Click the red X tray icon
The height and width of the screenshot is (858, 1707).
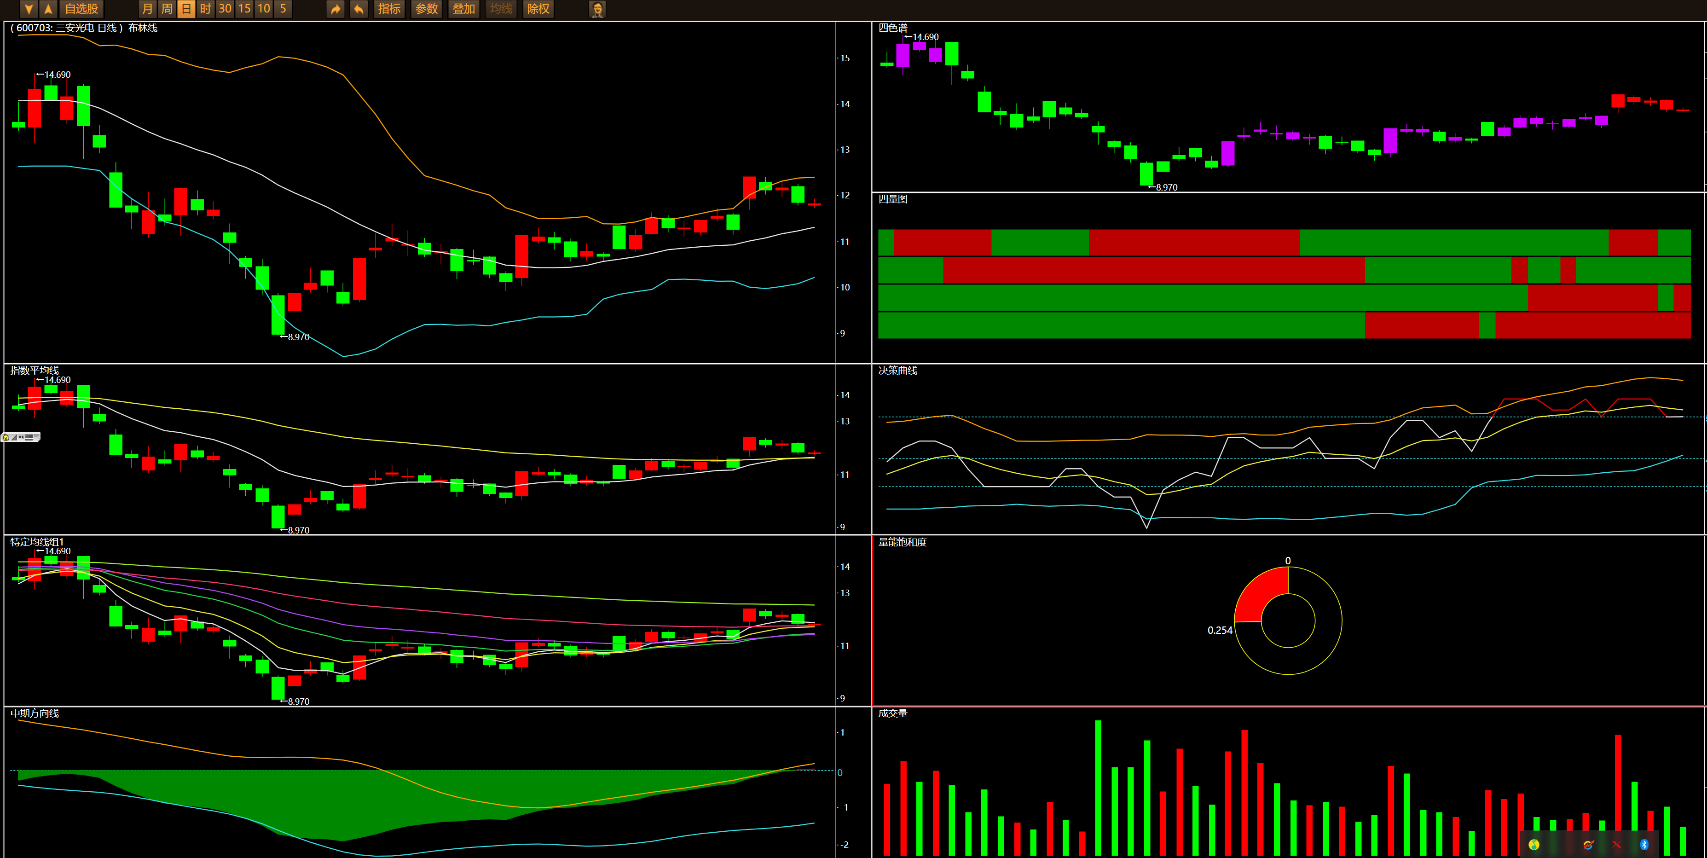(x=1617, y=845)
